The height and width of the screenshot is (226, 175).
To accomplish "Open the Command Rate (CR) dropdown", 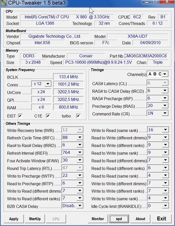I will tap(157, 113).
